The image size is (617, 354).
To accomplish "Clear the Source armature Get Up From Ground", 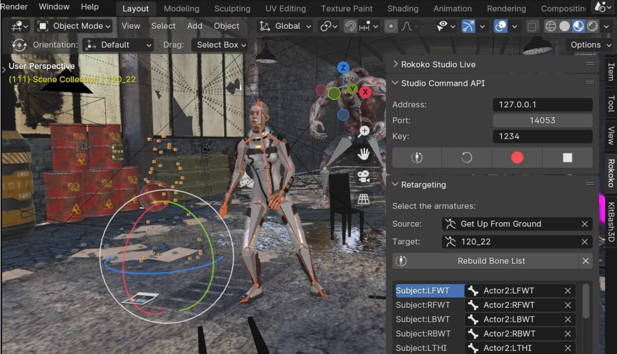I will point(584,224).
